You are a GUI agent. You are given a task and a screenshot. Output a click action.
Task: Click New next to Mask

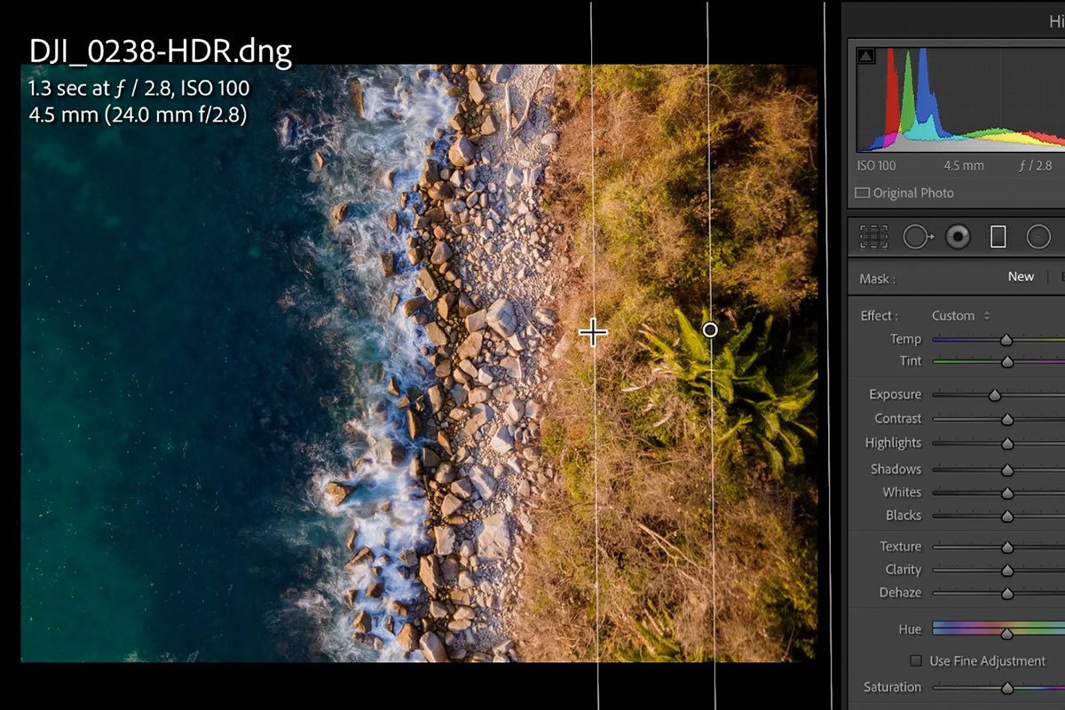click(x=1021, y=277)
